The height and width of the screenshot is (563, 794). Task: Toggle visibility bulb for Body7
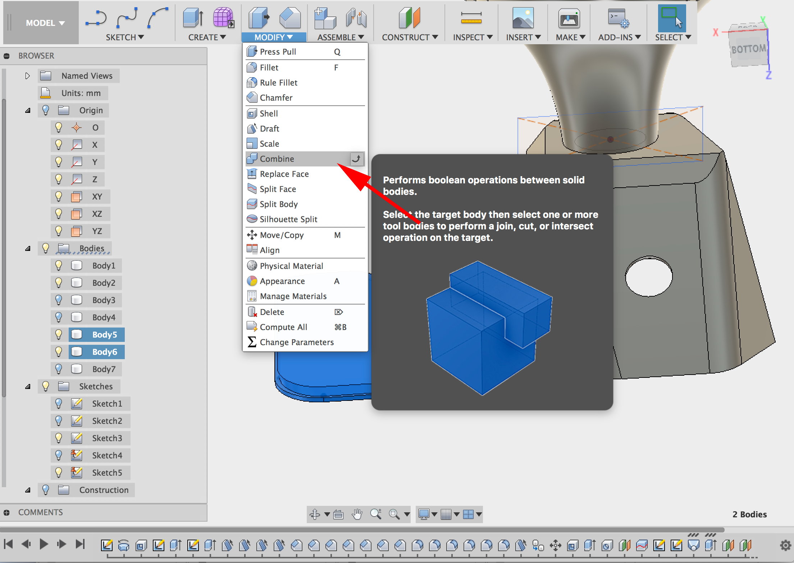[x=59, y=369]
